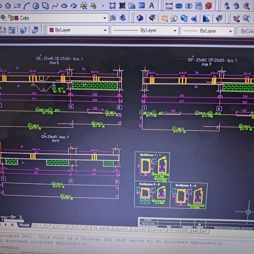Viewport: 254px width, 254px height.
Task: Select the Point draw tool
Action: (103, 6)
